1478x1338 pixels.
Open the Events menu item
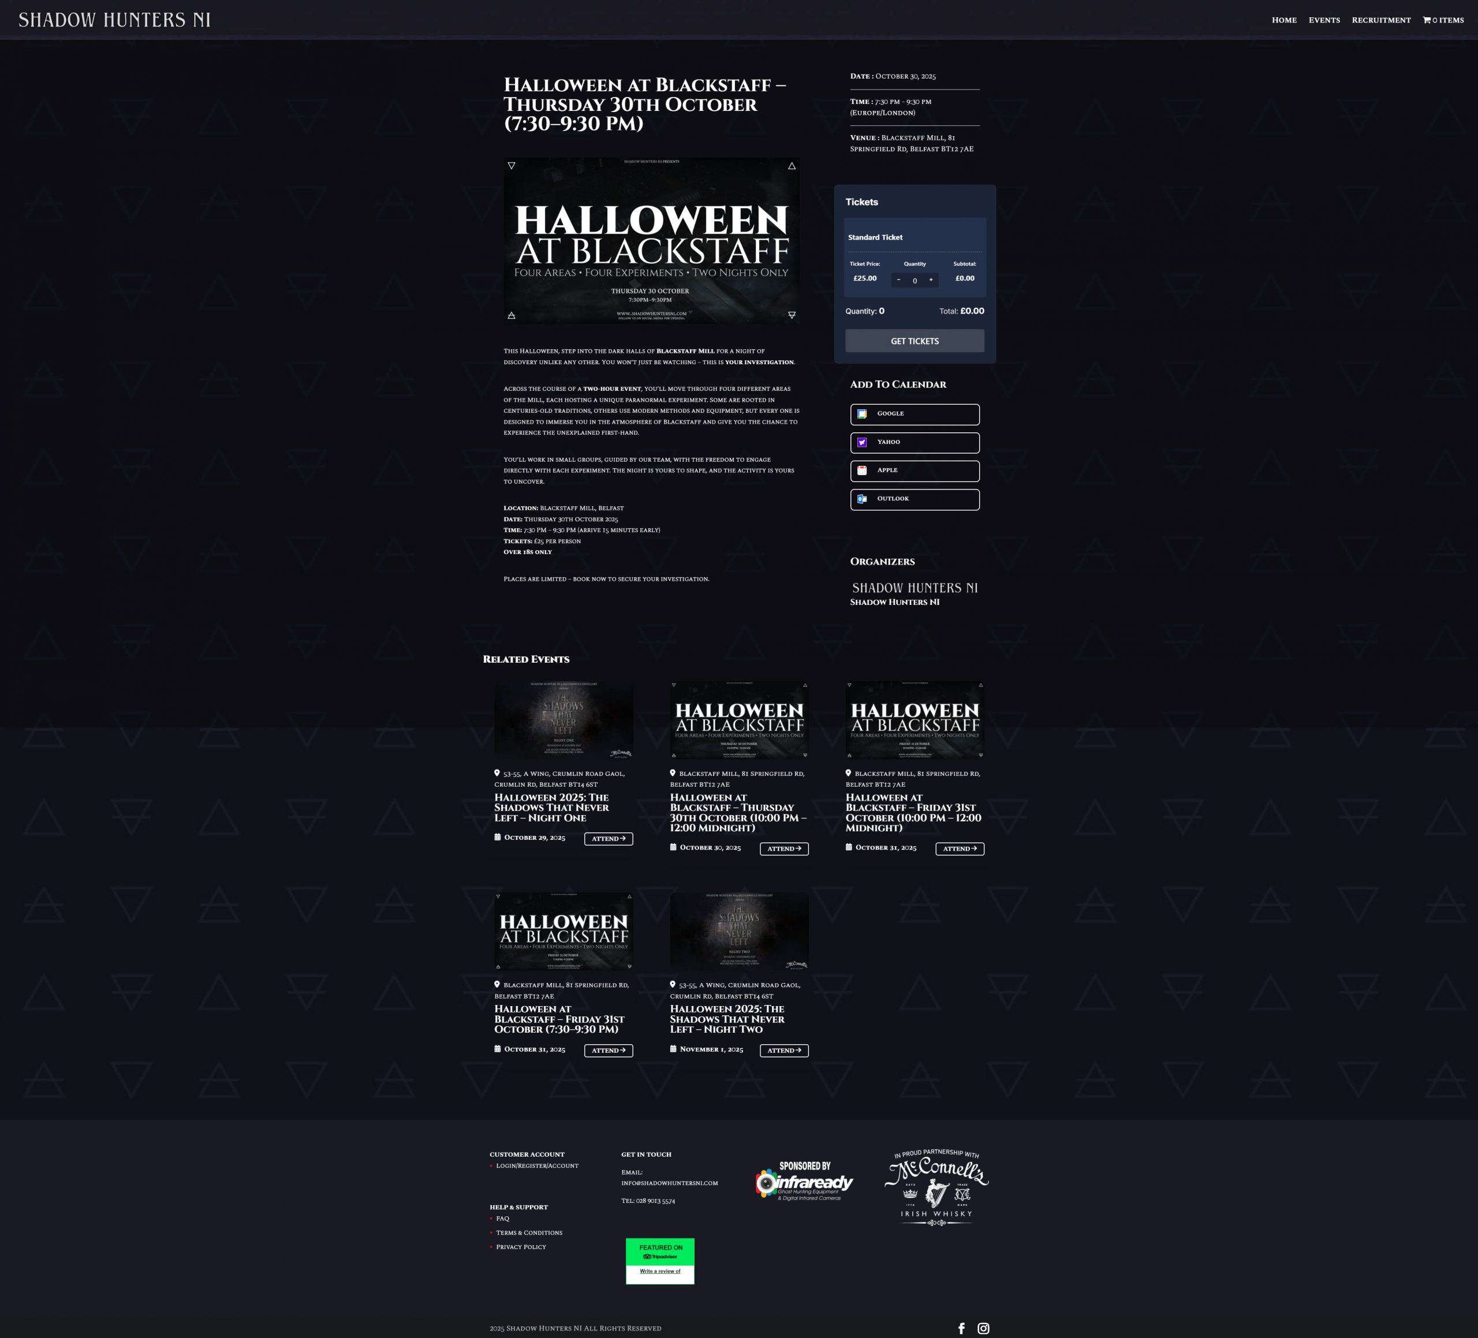pos(1324,20)
